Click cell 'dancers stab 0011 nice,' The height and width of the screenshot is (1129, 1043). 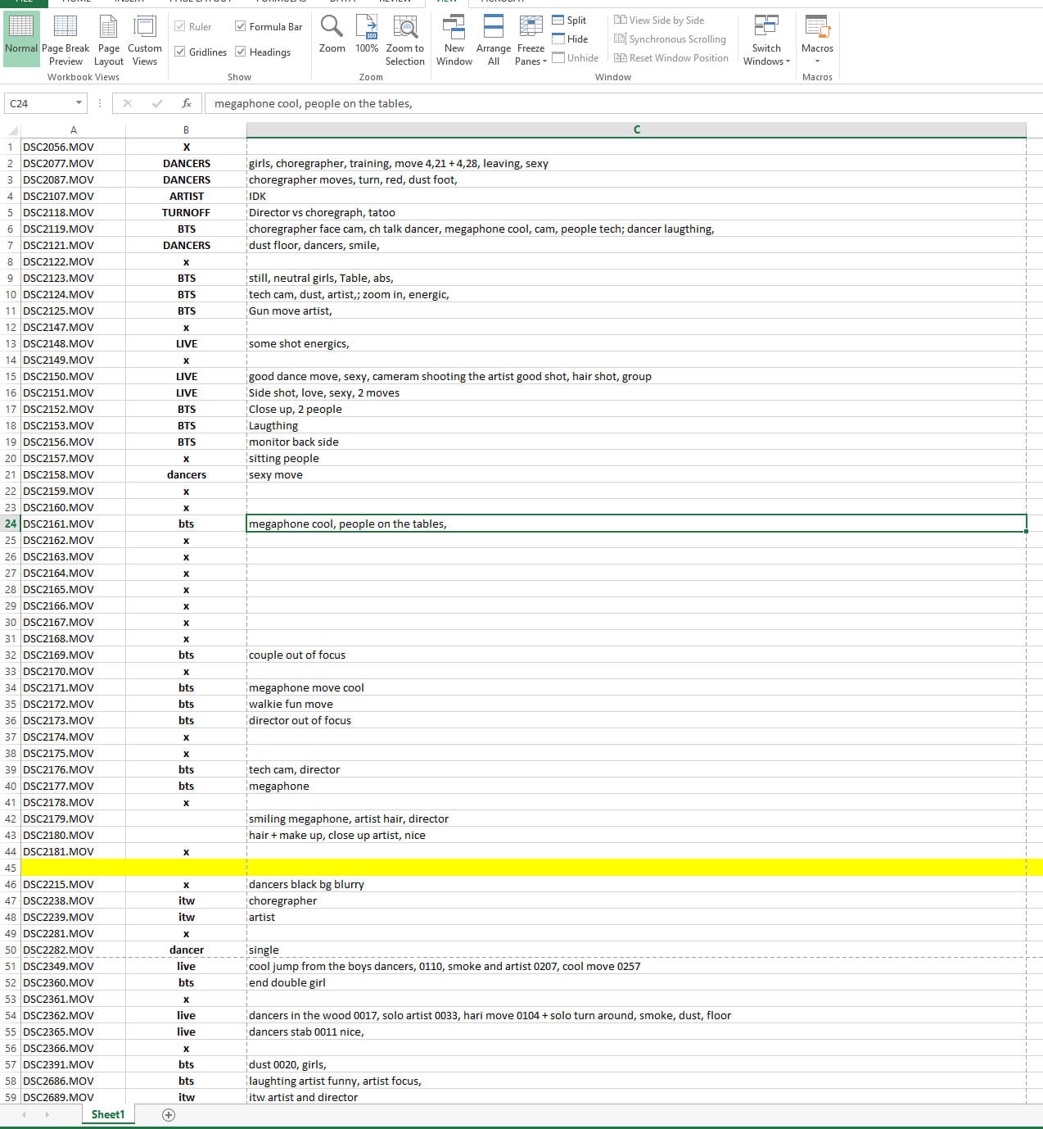point(636,1032)
